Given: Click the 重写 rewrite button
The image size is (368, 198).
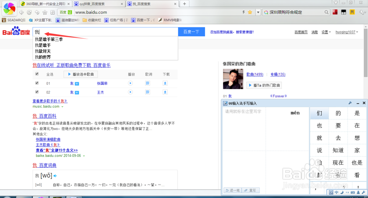Looking at the screenshot, I should click(250, 190).
